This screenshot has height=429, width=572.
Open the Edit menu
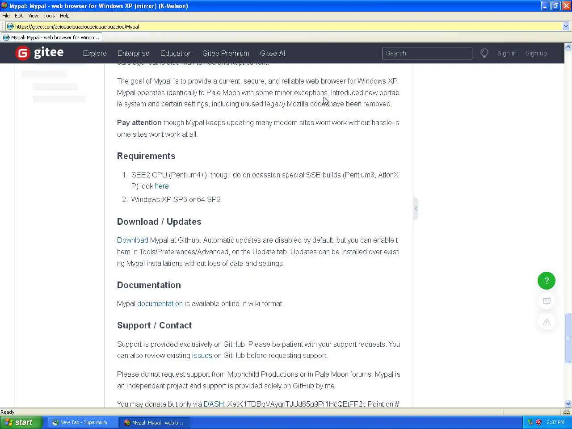pyautogui.click(x=19, y=16)
